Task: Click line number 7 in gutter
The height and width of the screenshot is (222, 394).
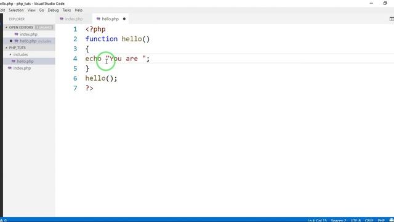Action: coord(75,88)
